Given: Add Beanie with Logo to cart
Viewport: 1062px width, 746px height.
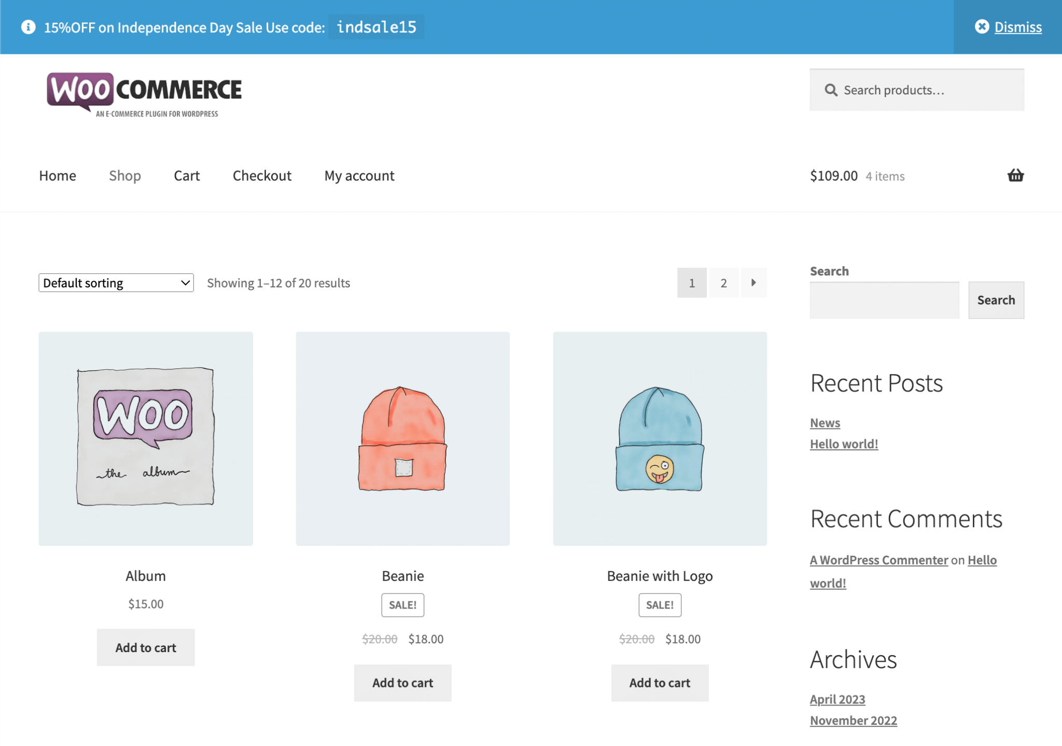Looking at the screenshot, I should 660,683.
